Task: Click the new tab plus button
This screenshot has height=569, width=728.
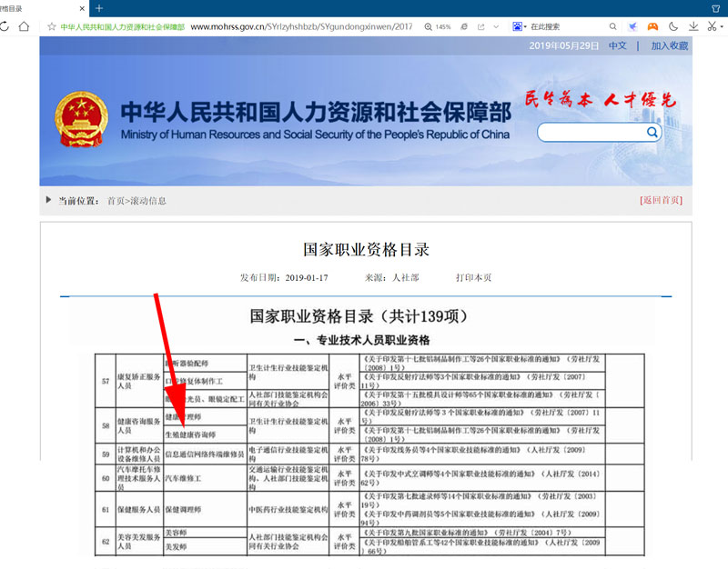Action: pos(99,8)
